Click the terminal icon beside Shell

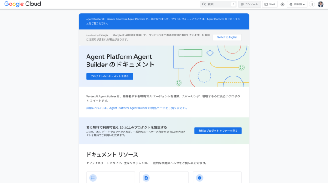[266, 5]
